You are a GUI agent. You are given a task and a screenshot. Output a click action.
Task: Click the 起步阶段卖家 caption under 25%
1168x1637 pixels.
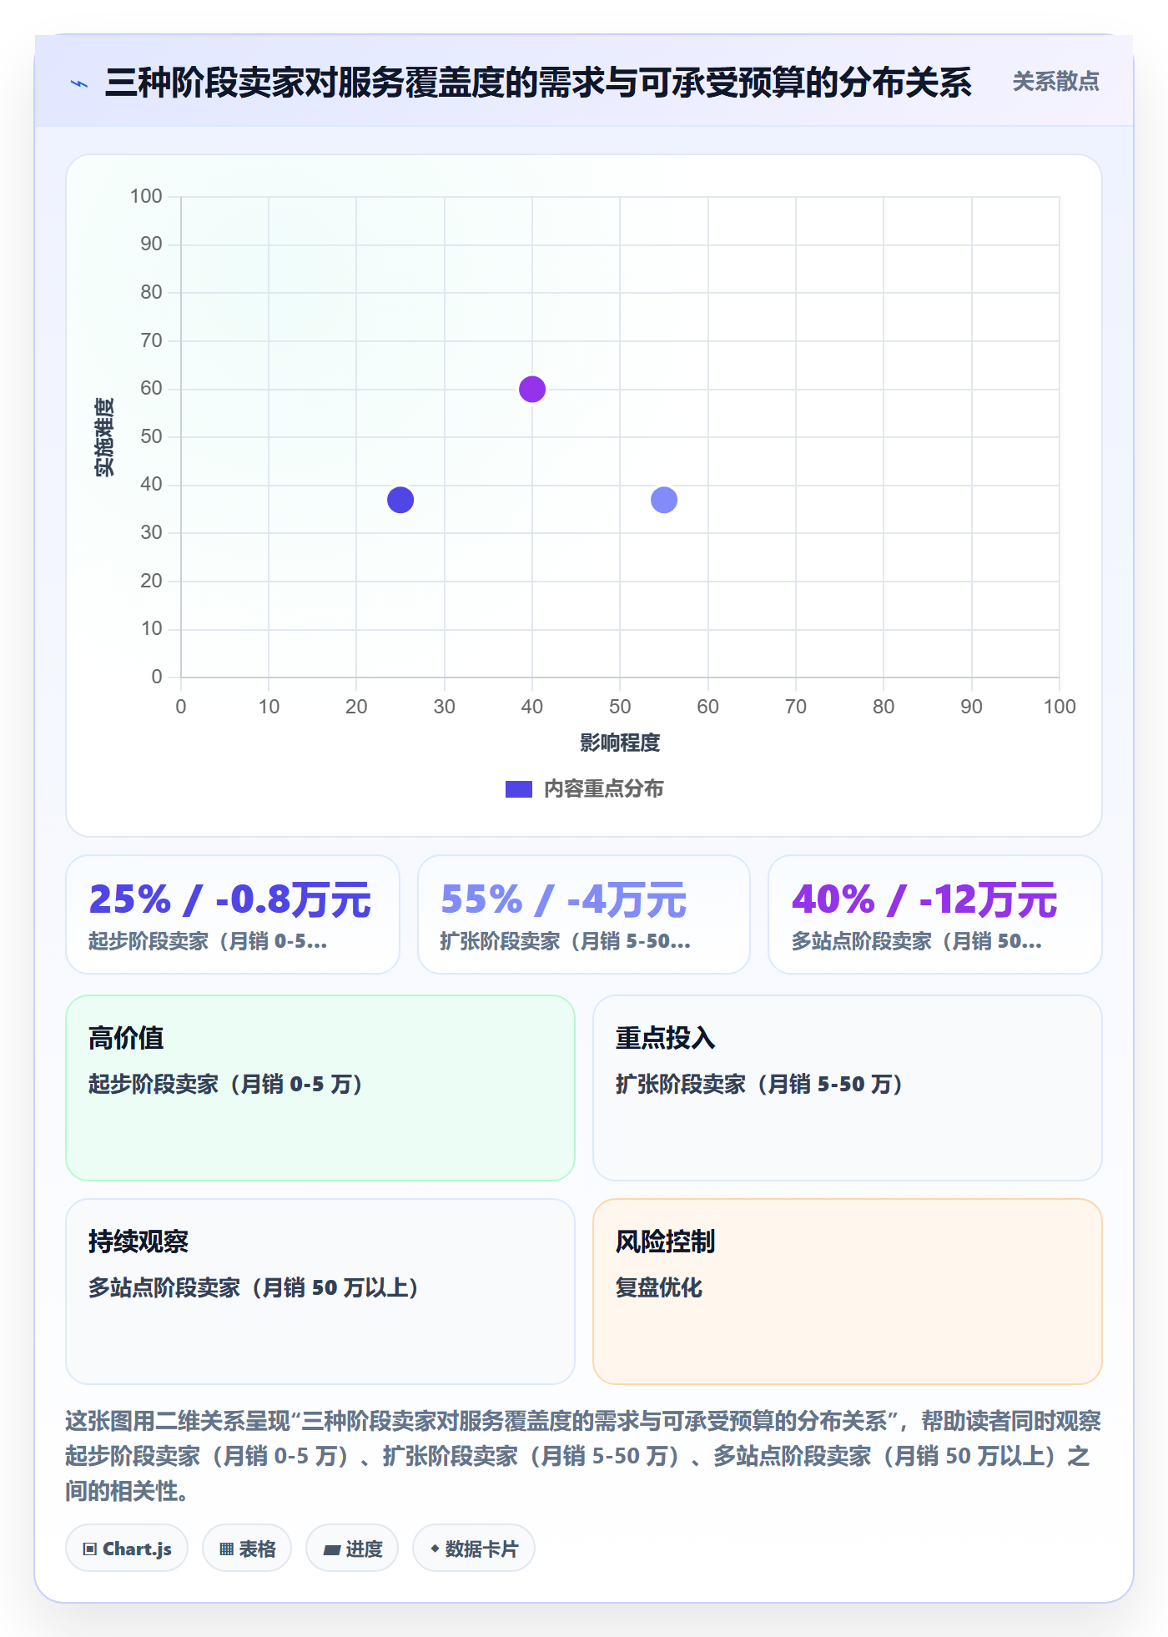[x=208, y=942]
